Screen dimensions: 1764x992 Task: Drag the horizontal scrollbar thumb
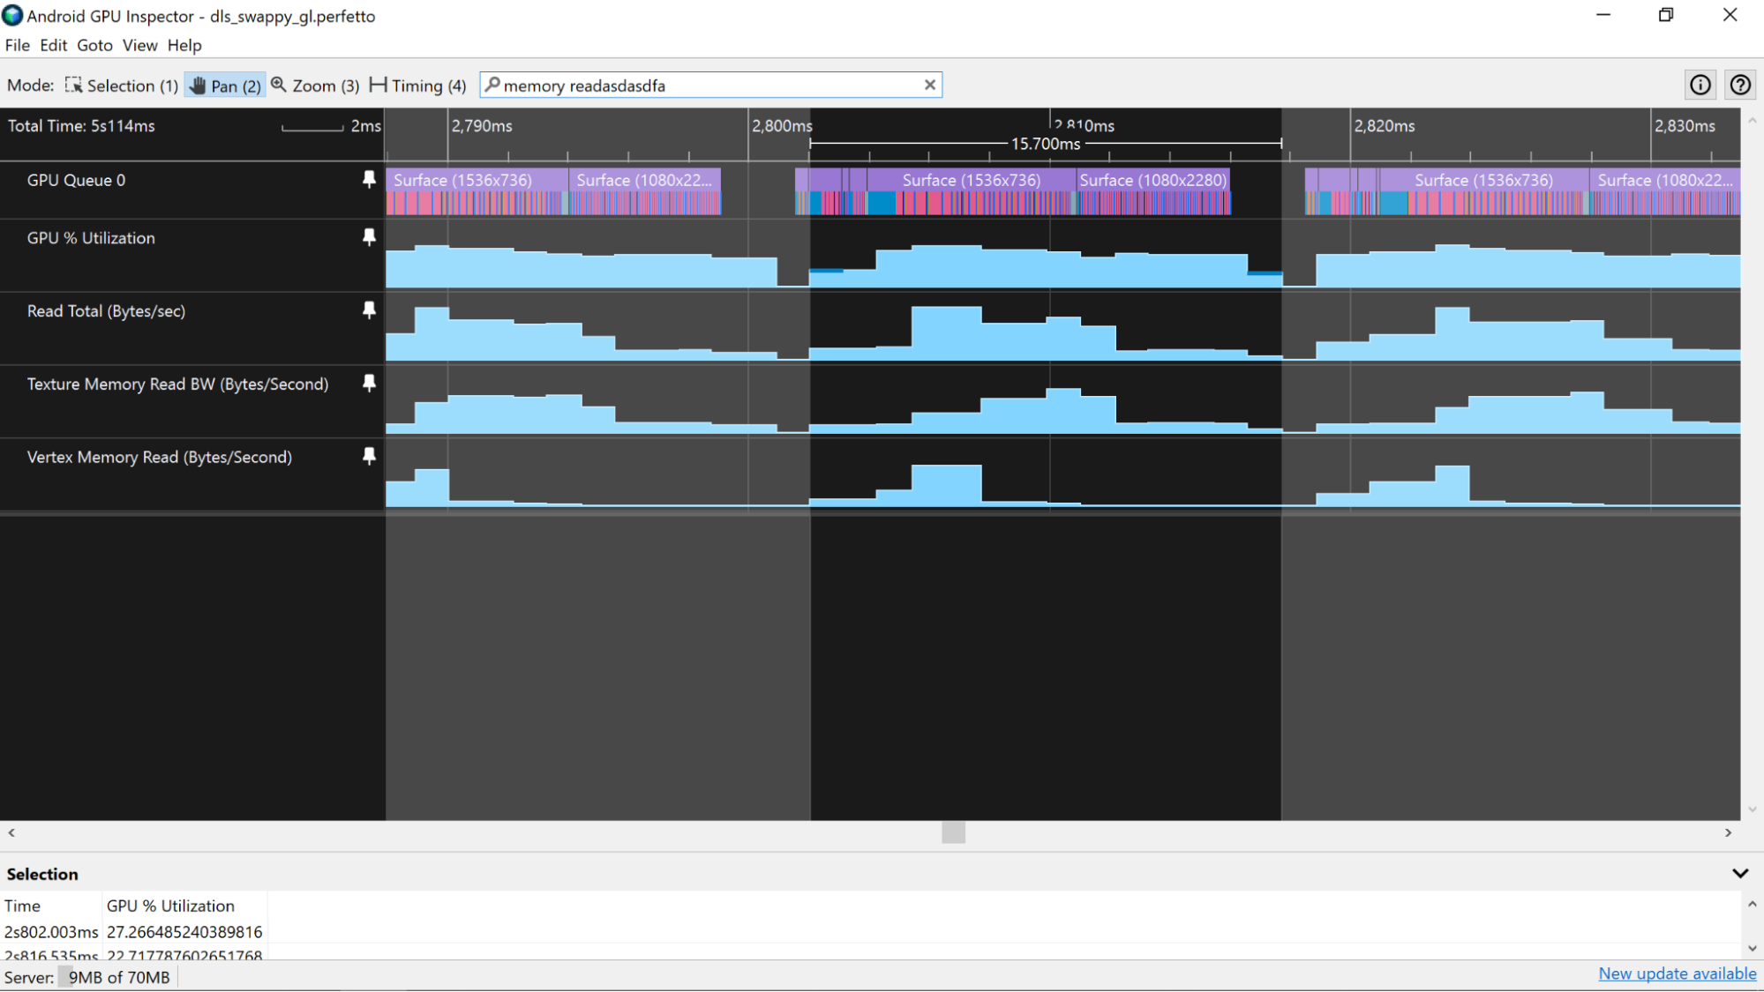tap(954, 832)
